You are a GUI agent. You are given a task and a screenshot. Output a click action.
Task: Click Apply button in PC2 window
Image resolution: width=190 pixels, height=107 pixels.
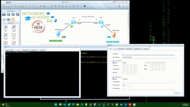point(177,93)
